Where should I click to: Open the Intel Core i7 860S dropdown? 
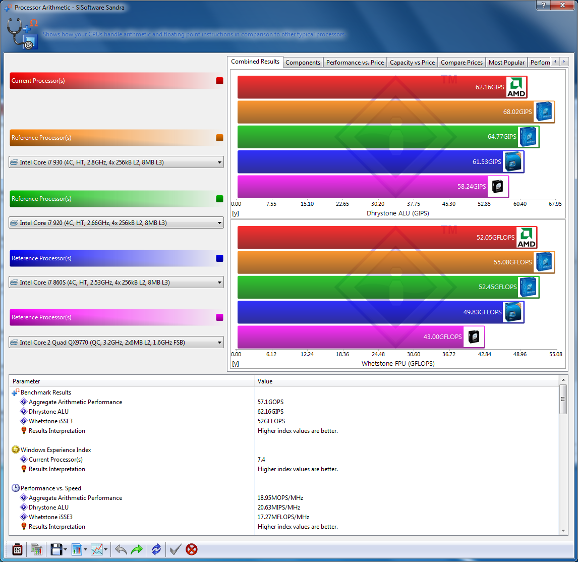point(116,283)
